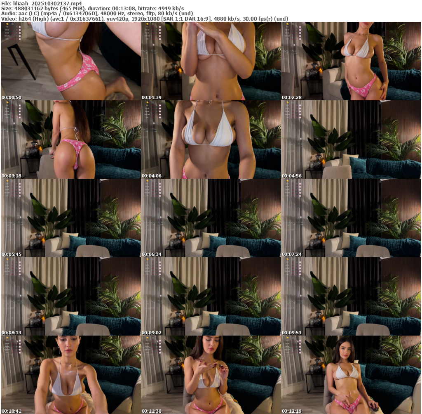This screenshot has height=414, width=422.
Task: Click the text bitrate: 4949 kb/s
Action: [161, 8]
